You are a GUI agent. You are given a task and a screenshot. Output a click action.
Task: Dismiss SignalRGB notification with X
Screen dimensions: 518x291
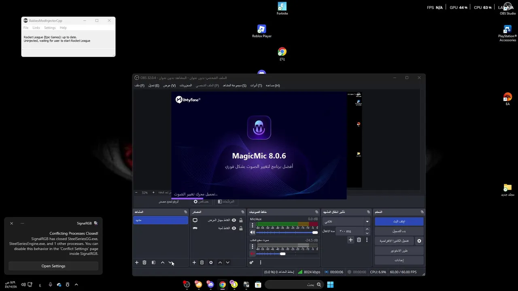click(x=12, y=223)
